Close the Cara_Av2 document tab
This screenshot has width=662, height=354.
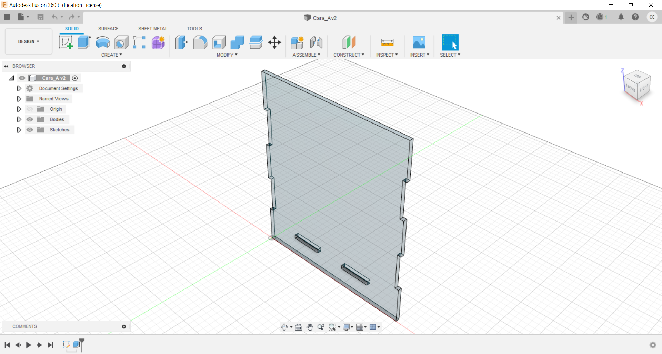[x=559, y=18]
